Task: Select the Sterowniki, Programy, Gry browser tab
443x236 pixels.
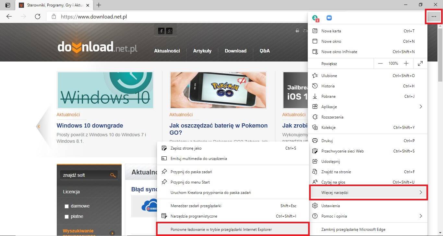Action: [54, 5]
